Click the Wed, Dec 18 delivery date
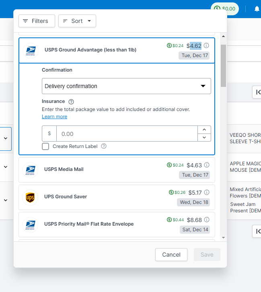The image size is (261, 292). click(x=193, y=202)
